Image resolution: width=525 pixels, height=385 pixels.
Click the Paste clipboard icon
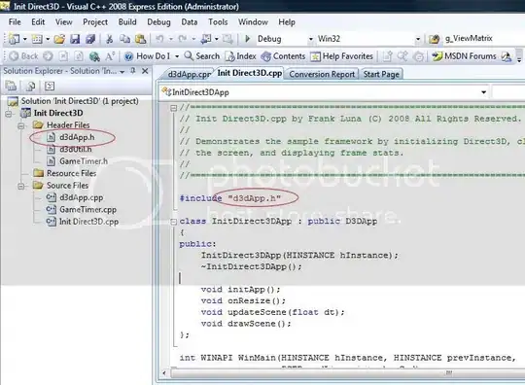140,39
